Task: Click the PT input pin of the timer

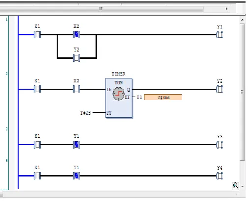Action: (109, 113)
